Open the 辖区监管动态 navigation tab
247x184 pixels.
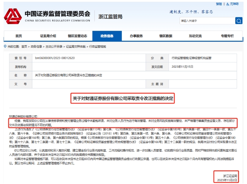pyautogui.click(x=77, y=36)
